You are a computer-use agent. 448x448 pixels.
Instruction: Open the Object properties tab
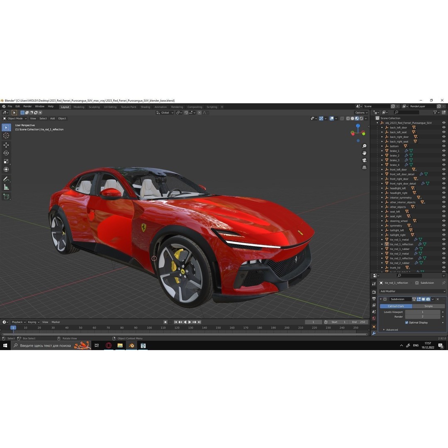(374, 326)
